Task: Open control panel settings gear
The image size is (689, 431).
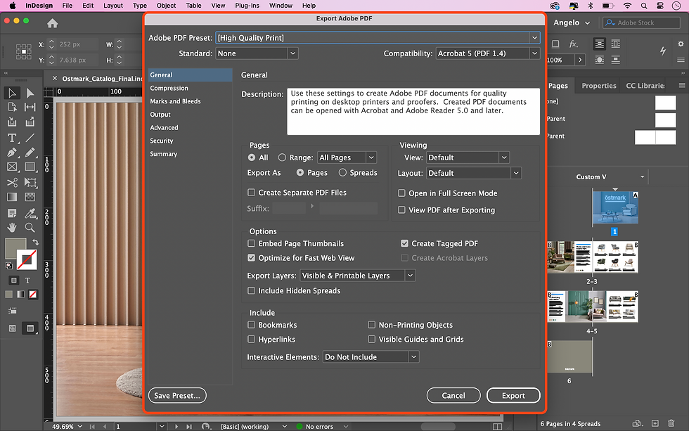Action: coord(681,44)
